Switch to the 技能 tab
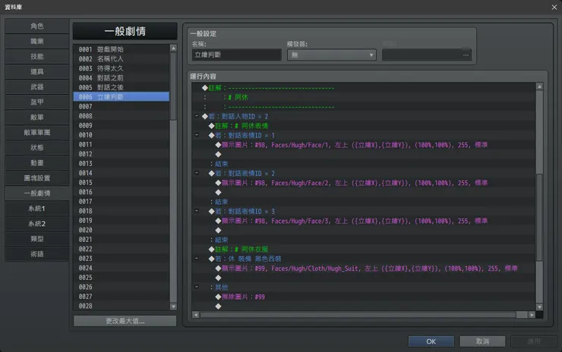The height and width of the screenshot is (352, 562). 37,57
